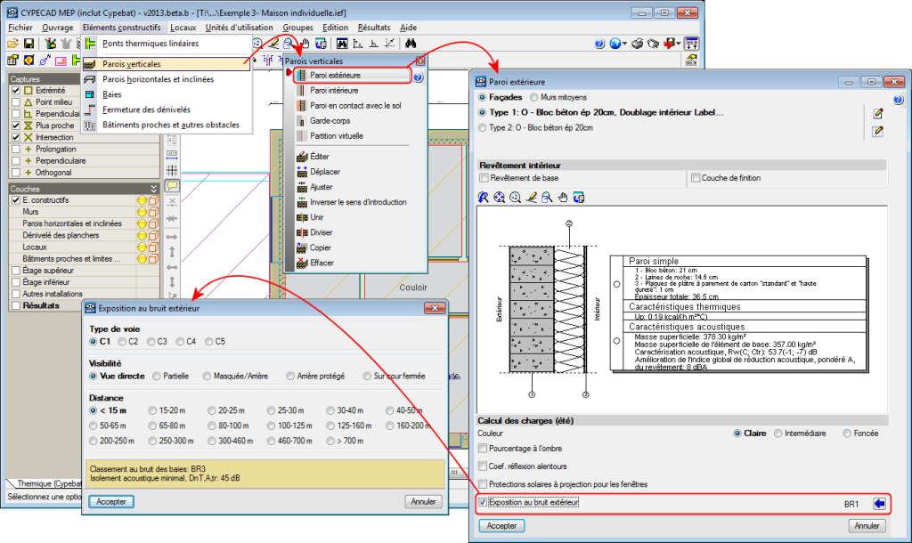This screenshot has width=912, height=543.
Task: Click the hand pan icon above wall diagram
Action: [563, 197]
